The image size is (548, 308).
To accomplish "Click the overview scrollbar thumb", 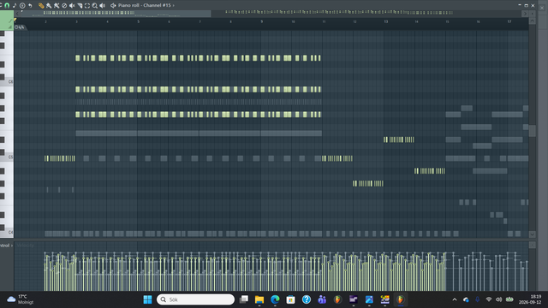I will point(116,14).
